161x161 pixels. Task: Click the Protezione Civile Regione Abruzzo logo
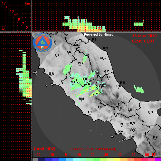pyautogui.click(x=43, y=43)
